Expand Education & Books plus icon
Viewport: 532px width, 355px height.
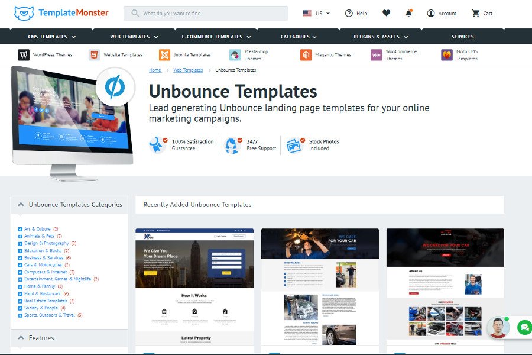[20, 251]
